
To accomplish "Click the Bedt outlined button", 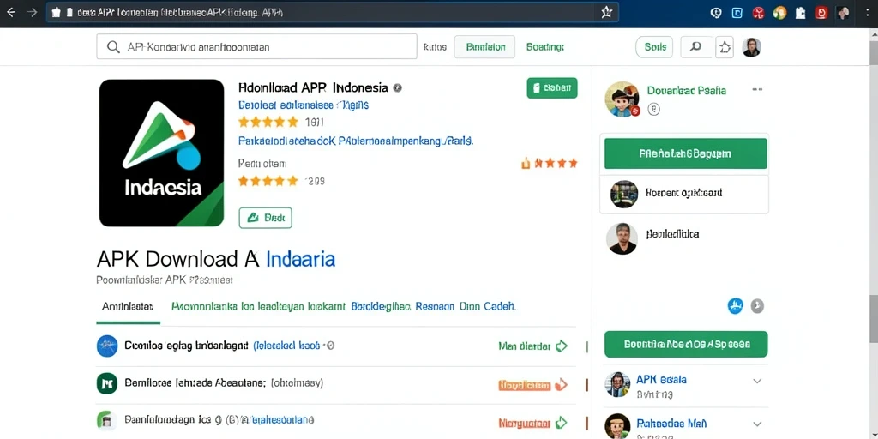I will pyautogui.click(x=266, y=218).
